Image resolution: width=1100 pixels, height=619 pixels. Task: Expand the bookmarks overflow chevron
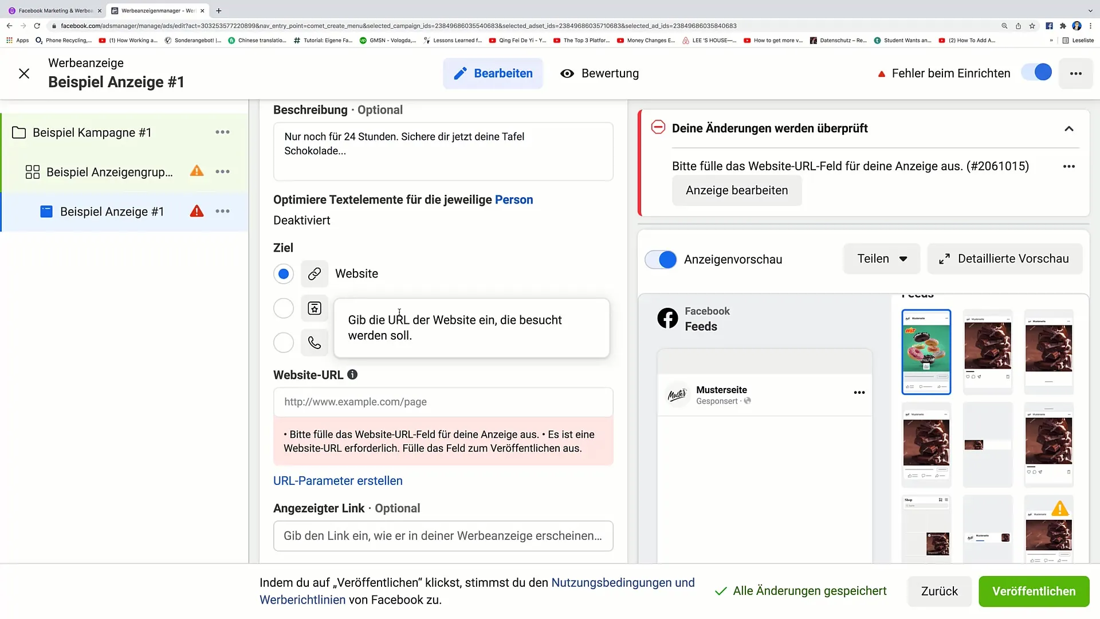point(1051,41)
